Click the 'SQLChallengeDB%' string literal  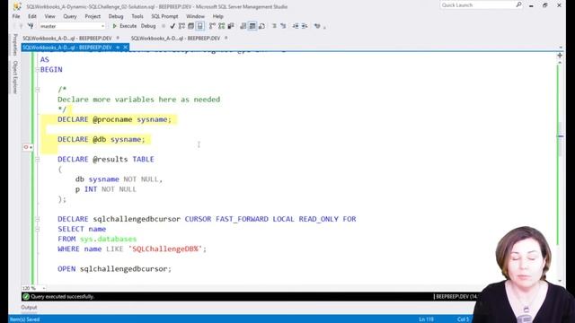click(x=165, y=249)
